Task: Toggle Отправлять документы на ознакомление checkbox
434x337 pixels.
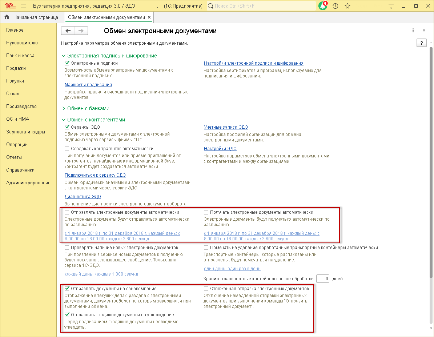Action: tap(67, 289)
